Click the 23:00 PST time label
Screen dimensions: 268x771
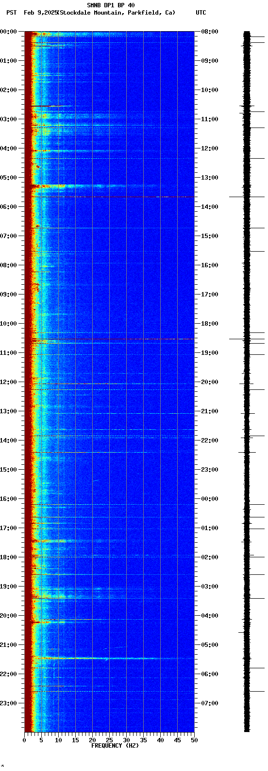9,703
